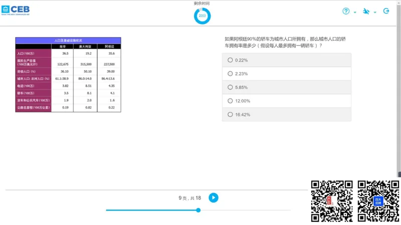Viewport: 401px width, 225px height.
Task: Click the exit arrow icon
Action: 386,11
